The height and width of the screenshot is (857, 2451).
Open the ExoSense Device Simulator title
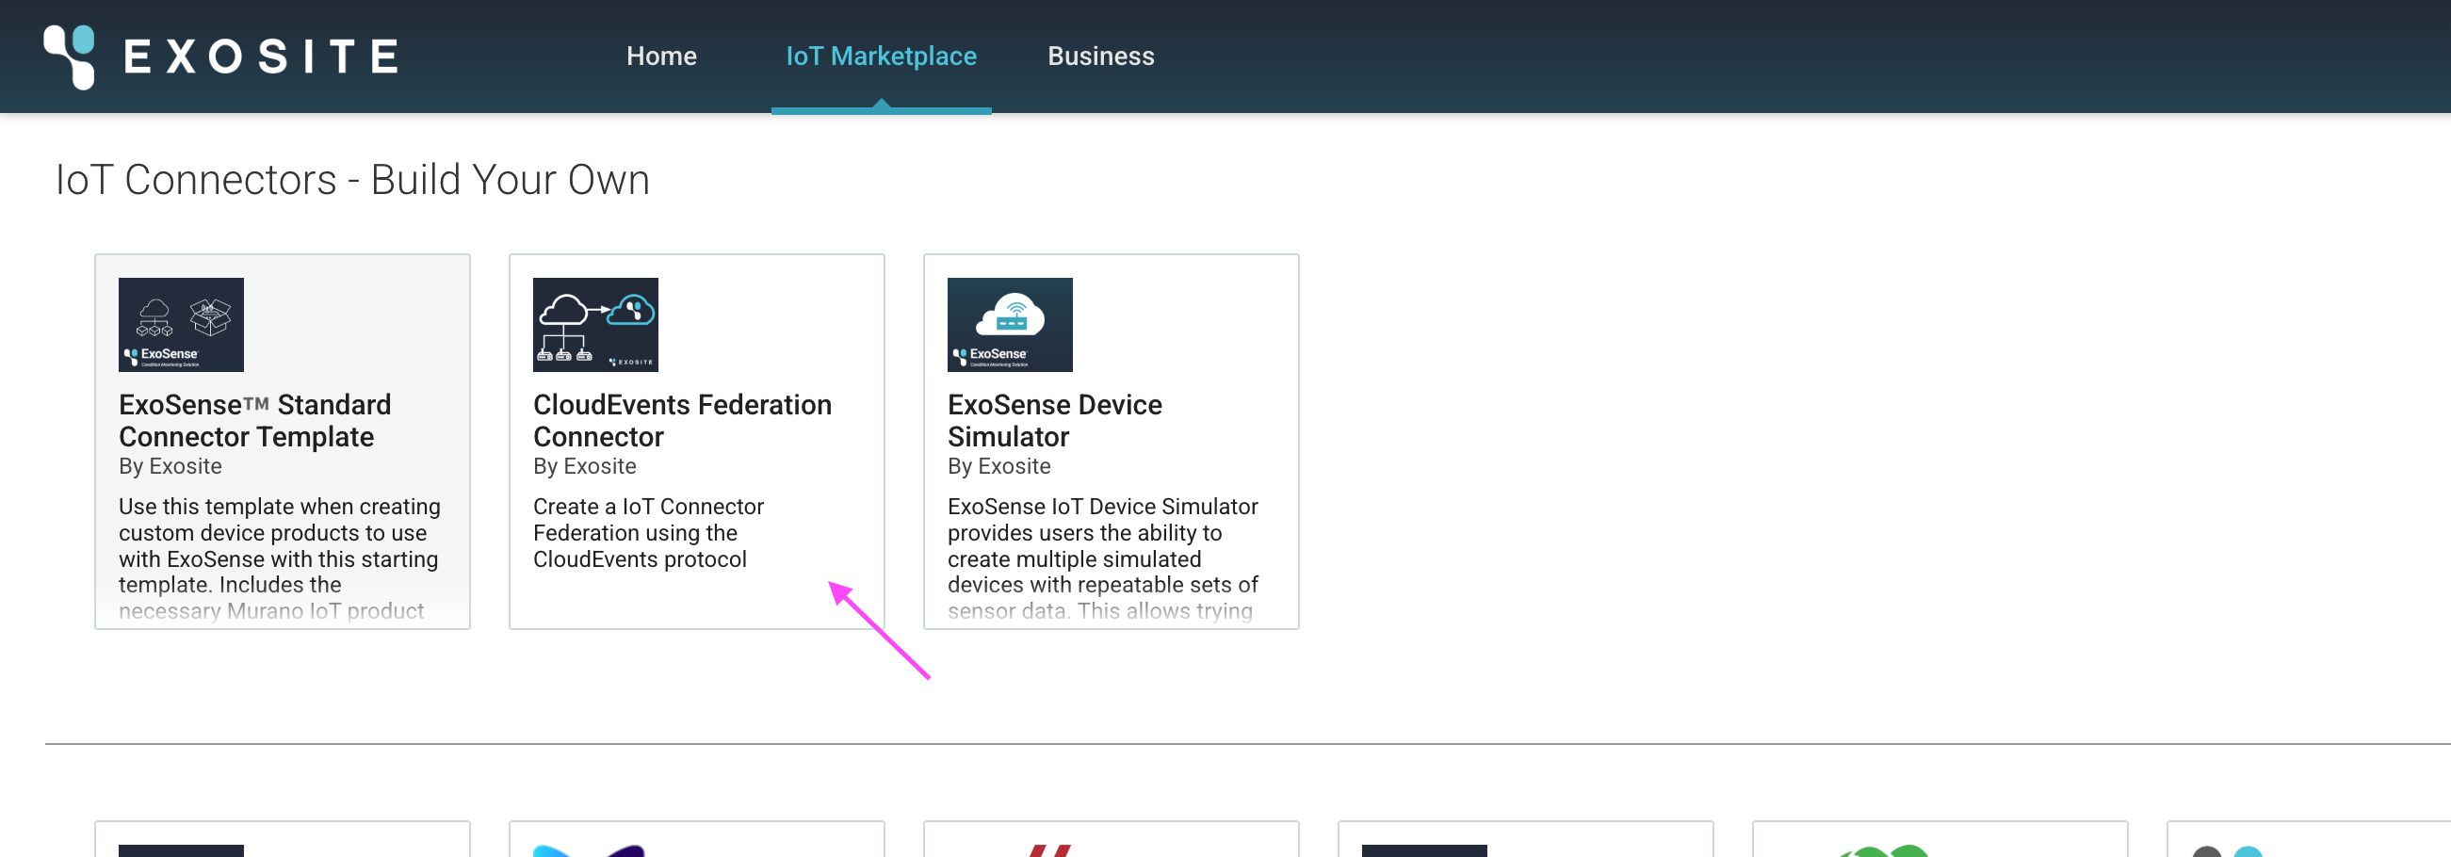(x=1053, y=420)
